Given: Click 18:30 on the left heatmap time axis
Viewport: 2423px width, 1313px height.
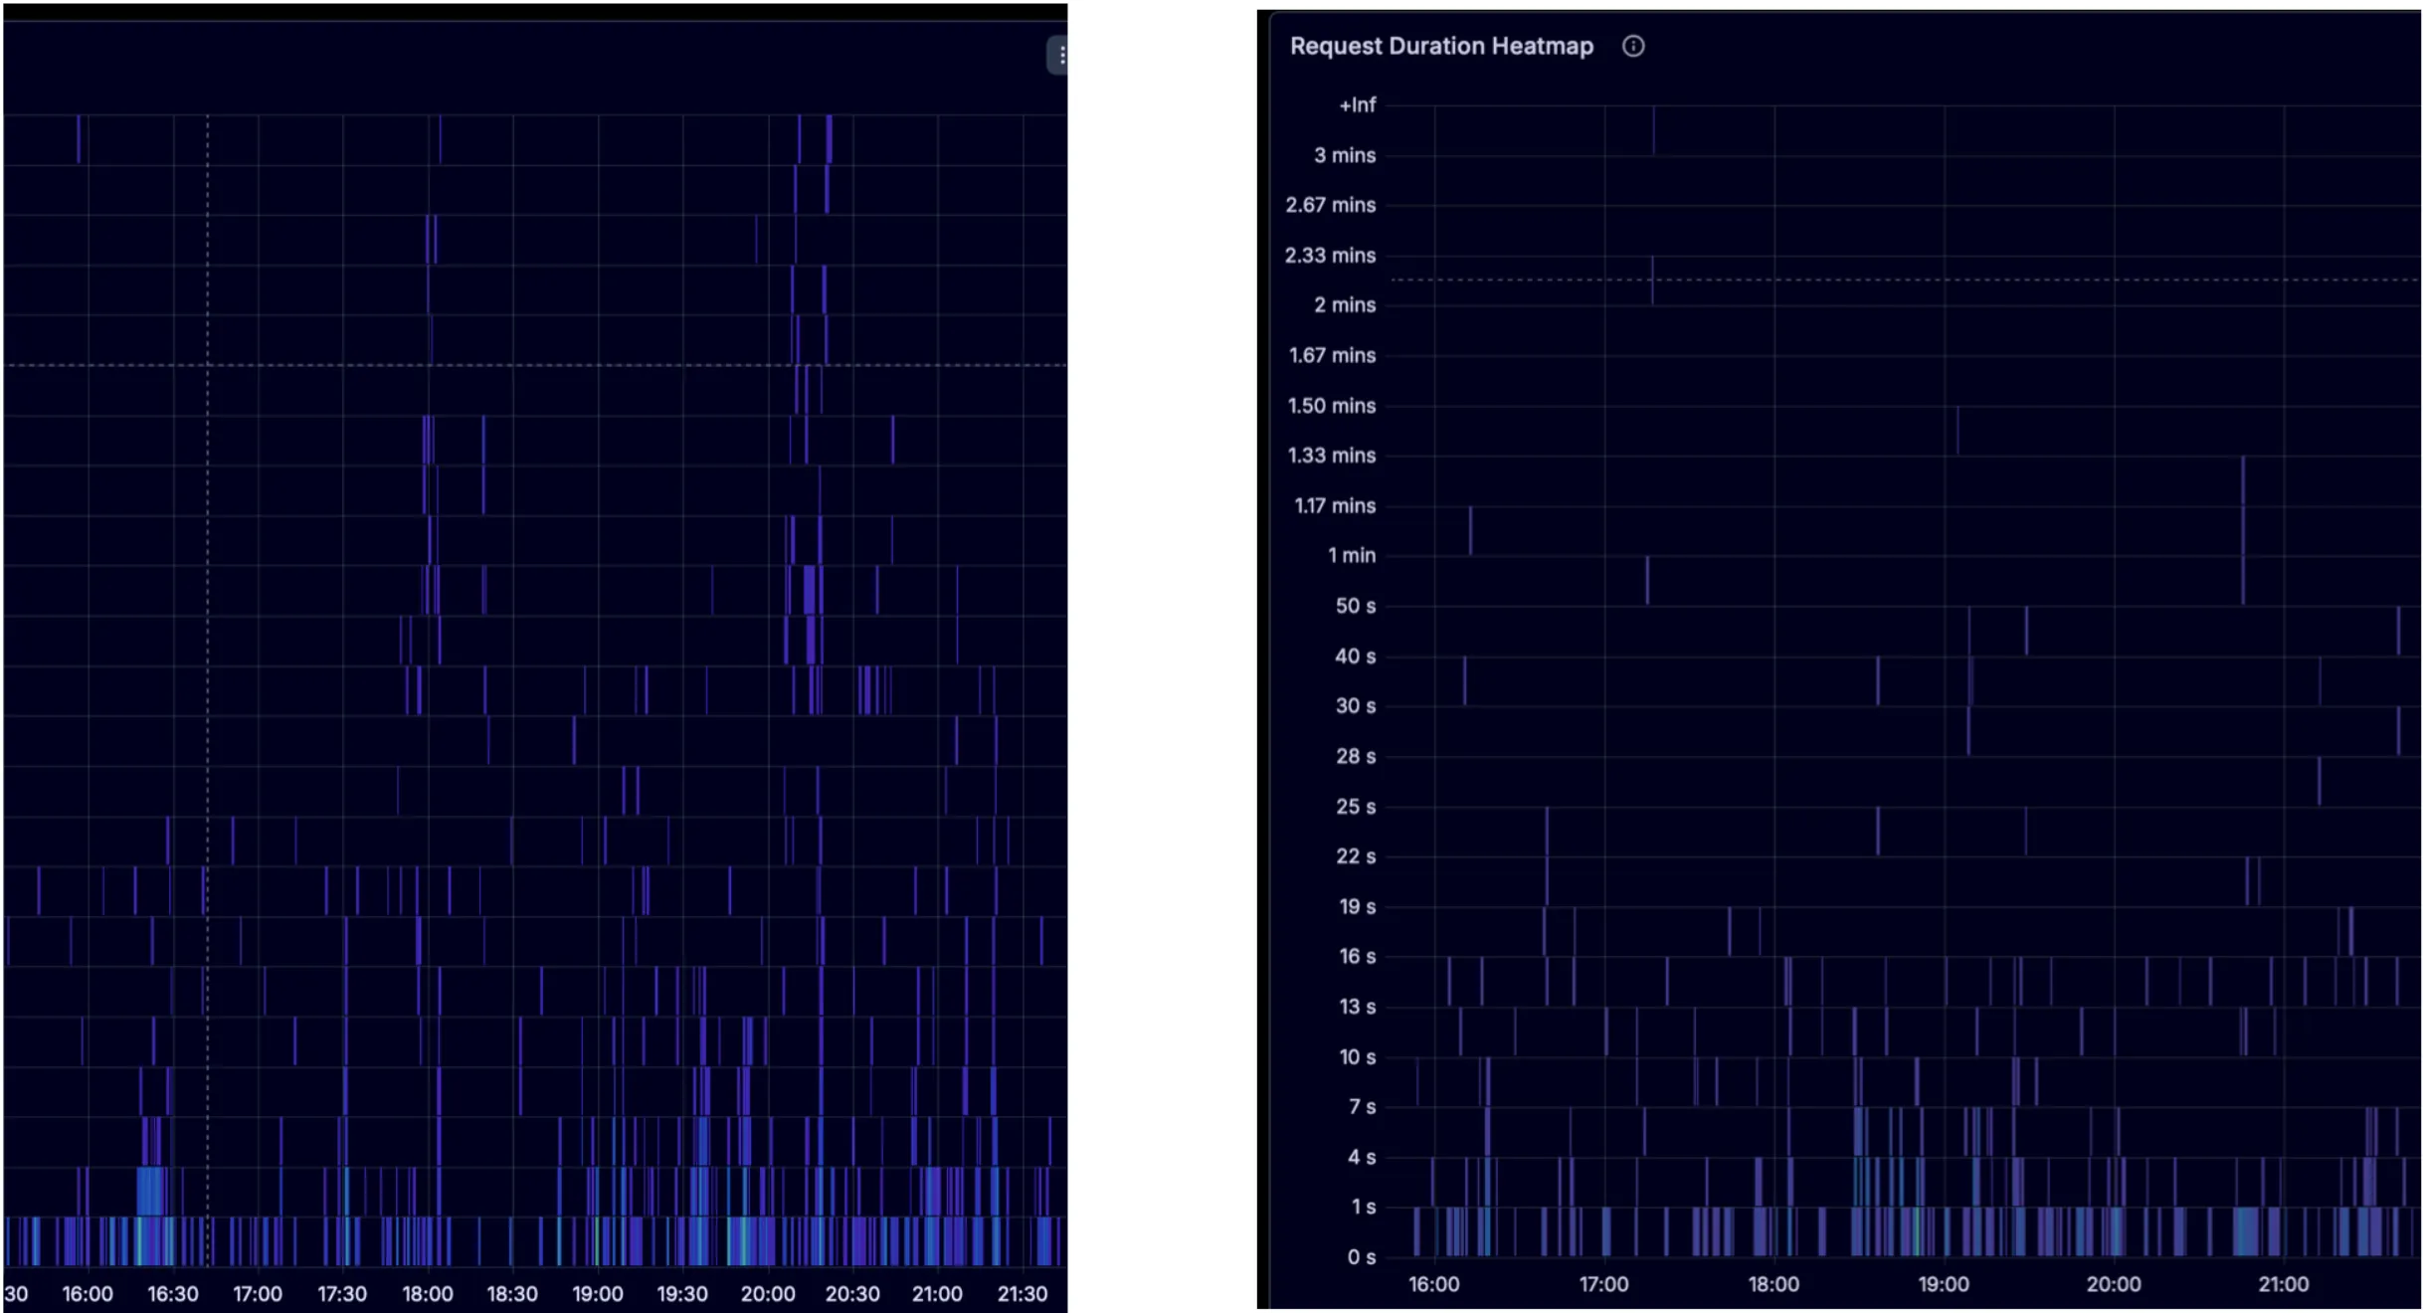Looking at the screenshot, I should pyautogui.click(x=512, y=1294).
